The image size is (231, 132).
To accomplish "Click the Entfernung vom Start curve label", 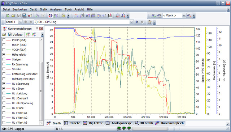I will point(25,74).
